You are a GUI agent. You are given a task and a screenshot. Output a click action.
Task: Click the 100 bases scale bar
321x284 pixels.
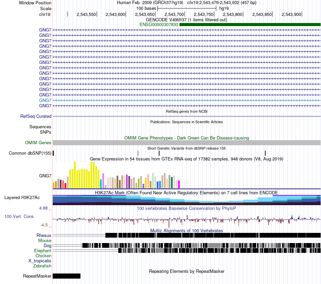click(x=187, y=8)
